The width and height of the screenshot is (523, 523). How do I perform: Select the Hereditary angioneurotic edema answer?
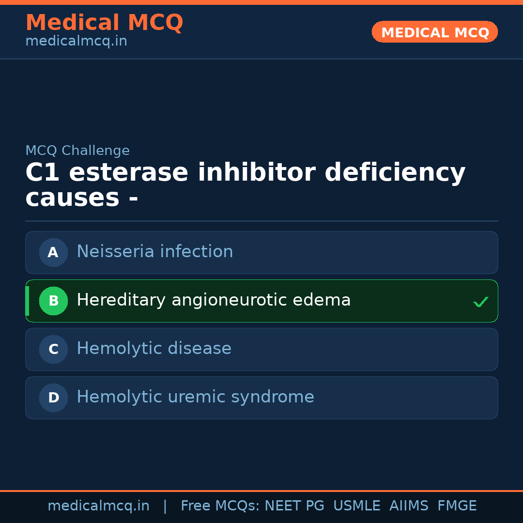(214, 300)
